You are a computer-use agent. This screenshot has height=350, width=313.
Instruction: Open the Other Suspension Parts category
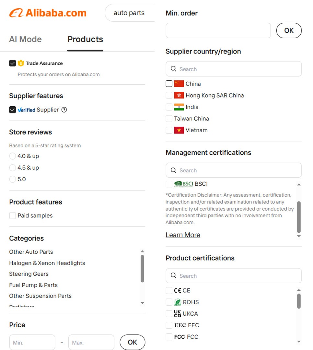pos(41,296)
